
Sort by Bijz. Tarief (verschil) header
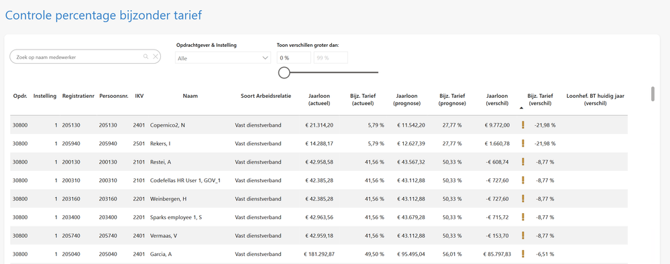tap(541, 100)
